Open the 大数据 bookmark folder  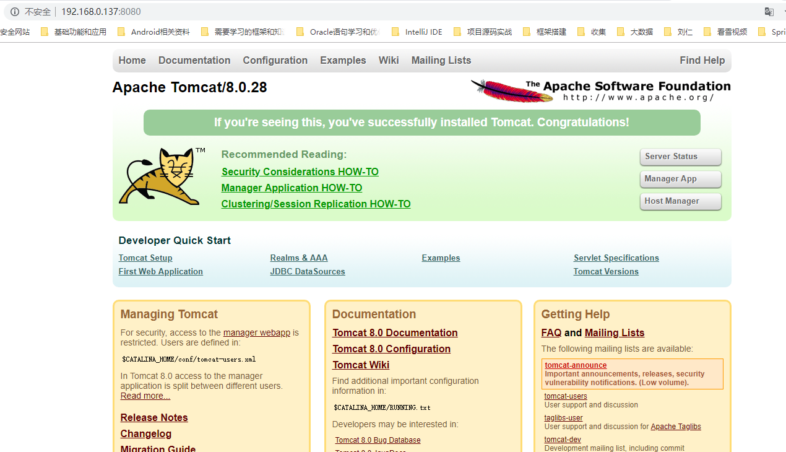[635, 32]
